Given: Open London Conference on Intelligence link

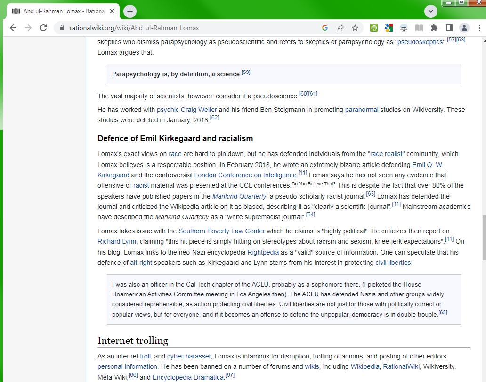Looking at the screenshot, I should click(x=245, y=175).
